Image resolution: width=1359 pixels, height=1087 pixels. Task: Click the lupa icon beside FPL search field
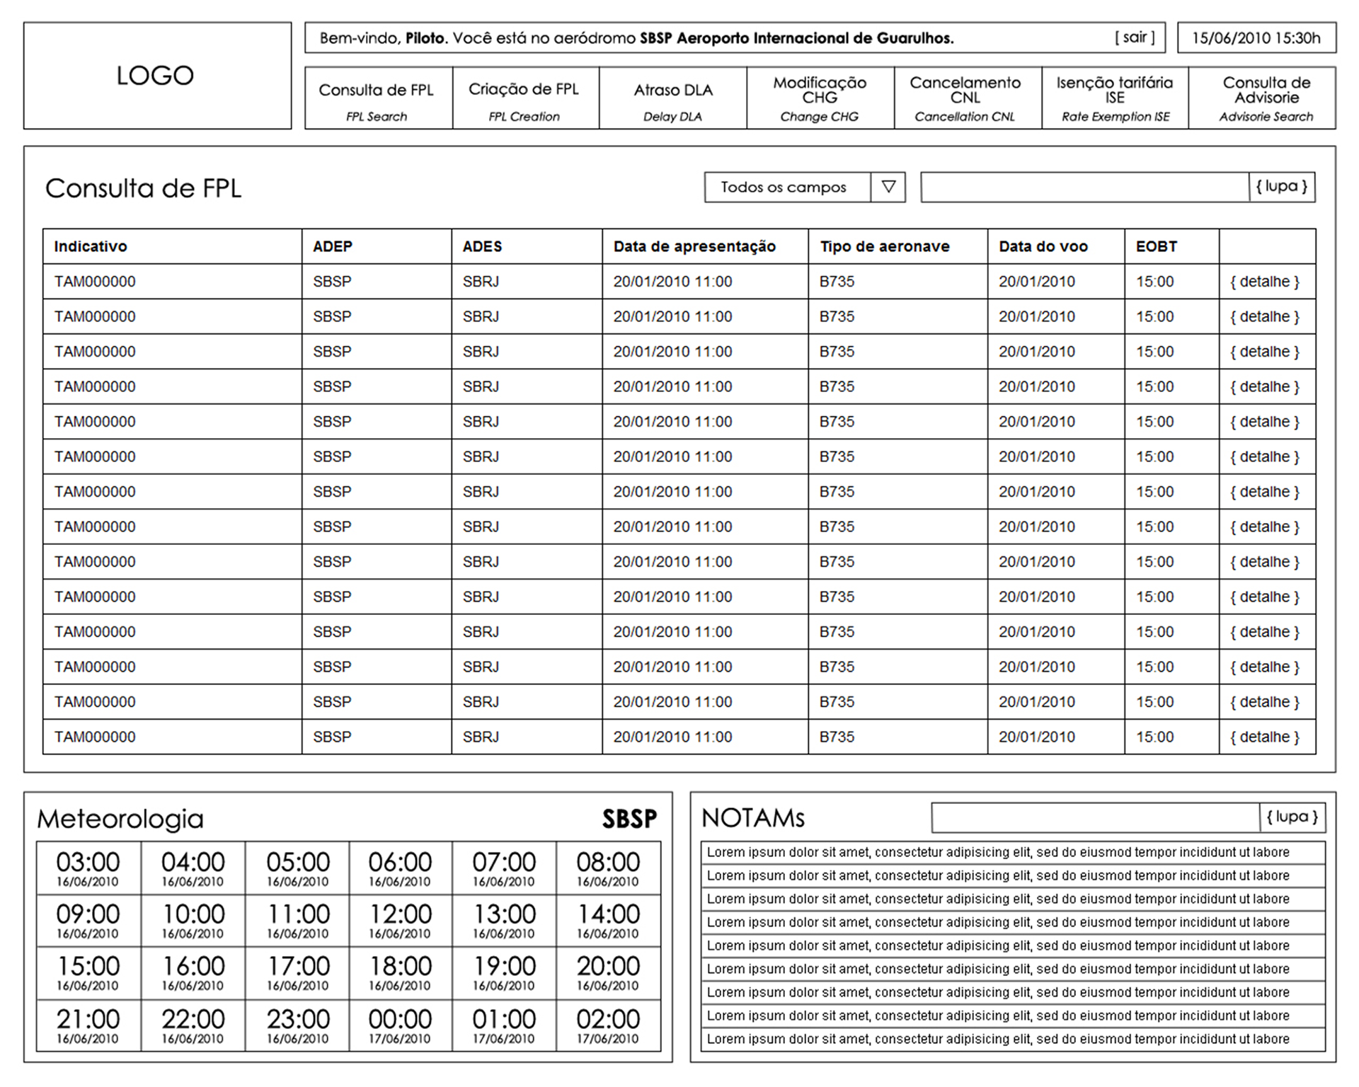click(1281, 187)
